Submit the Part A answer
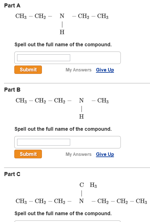This screenshot has height=222, width=150. [x=28, y=70]
